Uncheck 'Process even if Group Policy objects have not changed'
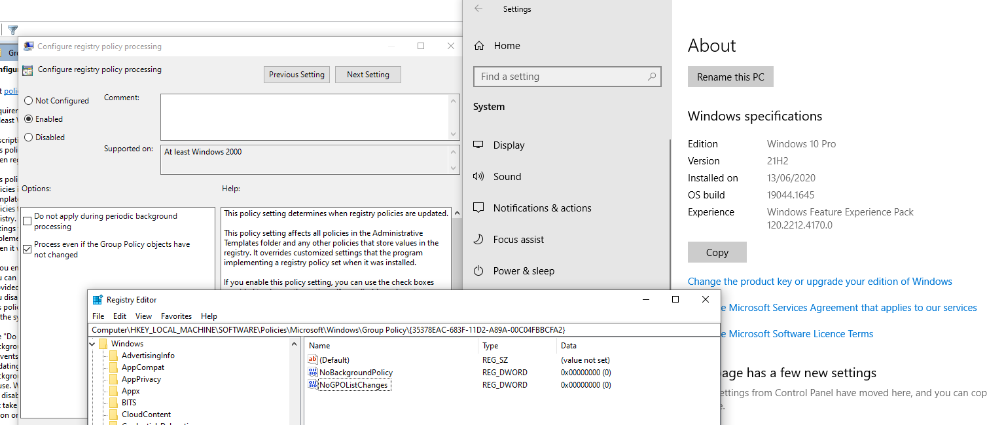Screen dimensions: 987x425 27,249
